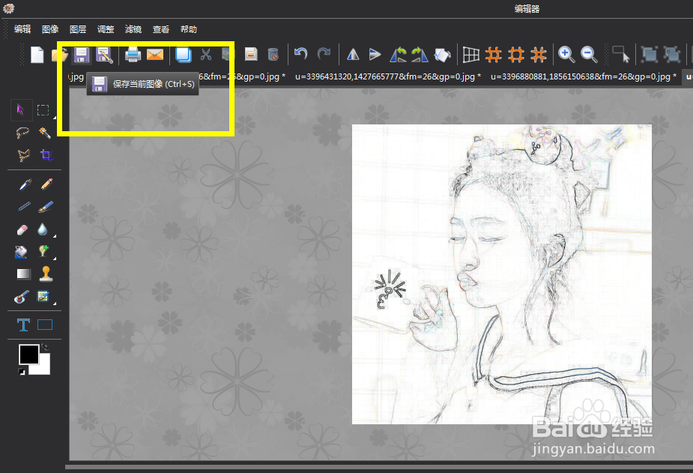Open the 图层 menu
This screenshot has width=693, height=473.
78,29
